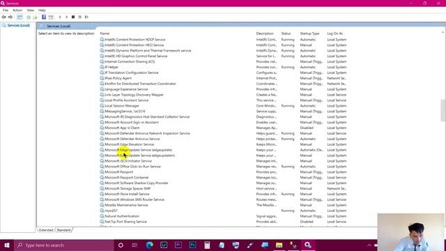Open the View menu
The width and height of the screenshot is (446, 251).
[31, 10]
